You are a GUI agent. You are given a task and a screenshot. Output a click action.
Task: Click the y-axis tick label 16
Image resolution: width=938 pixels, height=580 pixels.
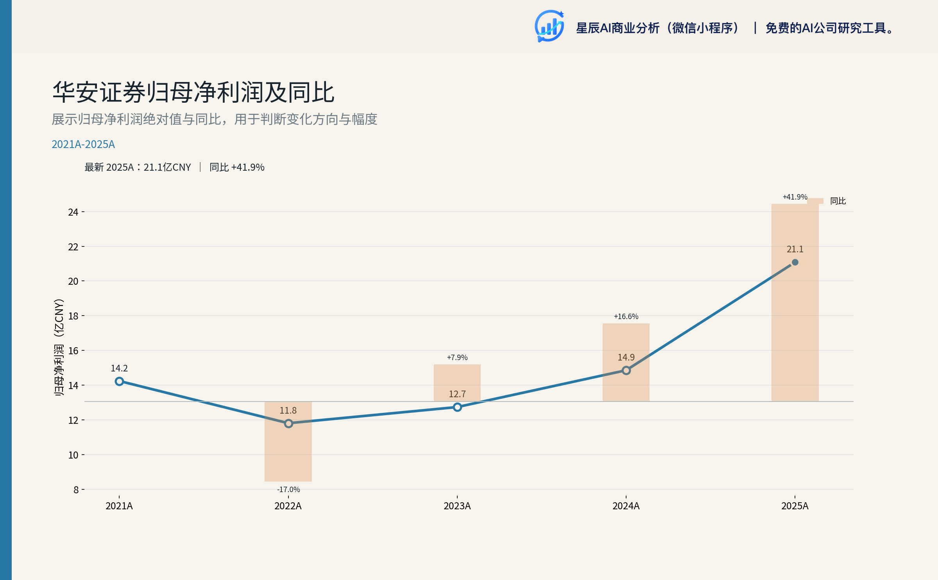73,351
